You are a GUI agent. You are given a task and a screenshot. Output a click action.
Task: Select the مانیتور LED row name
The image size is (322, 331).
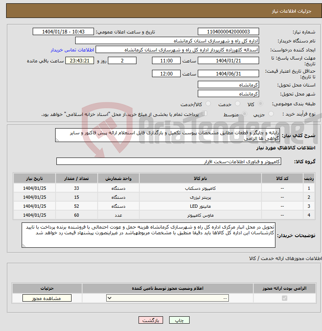[x=200, y=206]
